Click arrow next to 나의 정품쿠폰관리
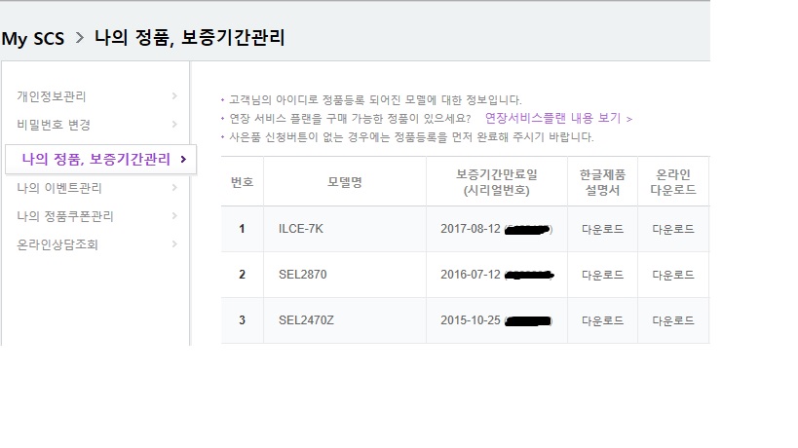This screenshot has height=448, width=798. 174,216
